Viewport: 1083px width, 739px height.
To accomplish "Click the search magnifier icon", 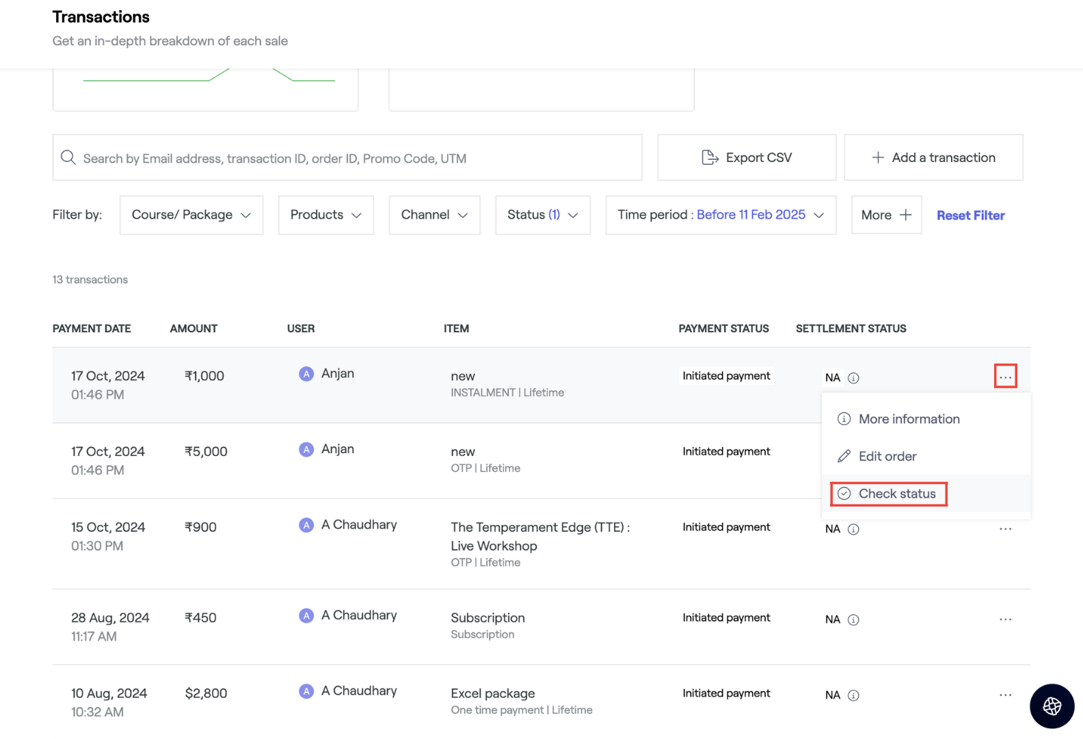I will pos(68,158).
